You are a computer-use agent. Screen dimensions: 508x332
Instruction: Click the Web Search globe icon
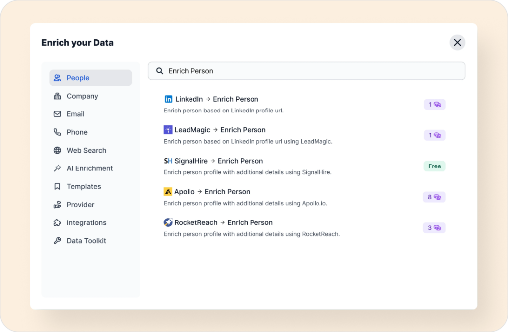click(57, 150)
